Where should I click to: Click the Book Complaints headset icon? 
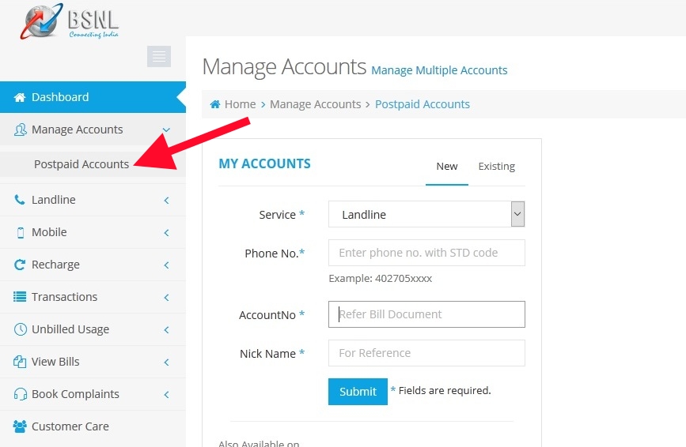click(20, 394)
